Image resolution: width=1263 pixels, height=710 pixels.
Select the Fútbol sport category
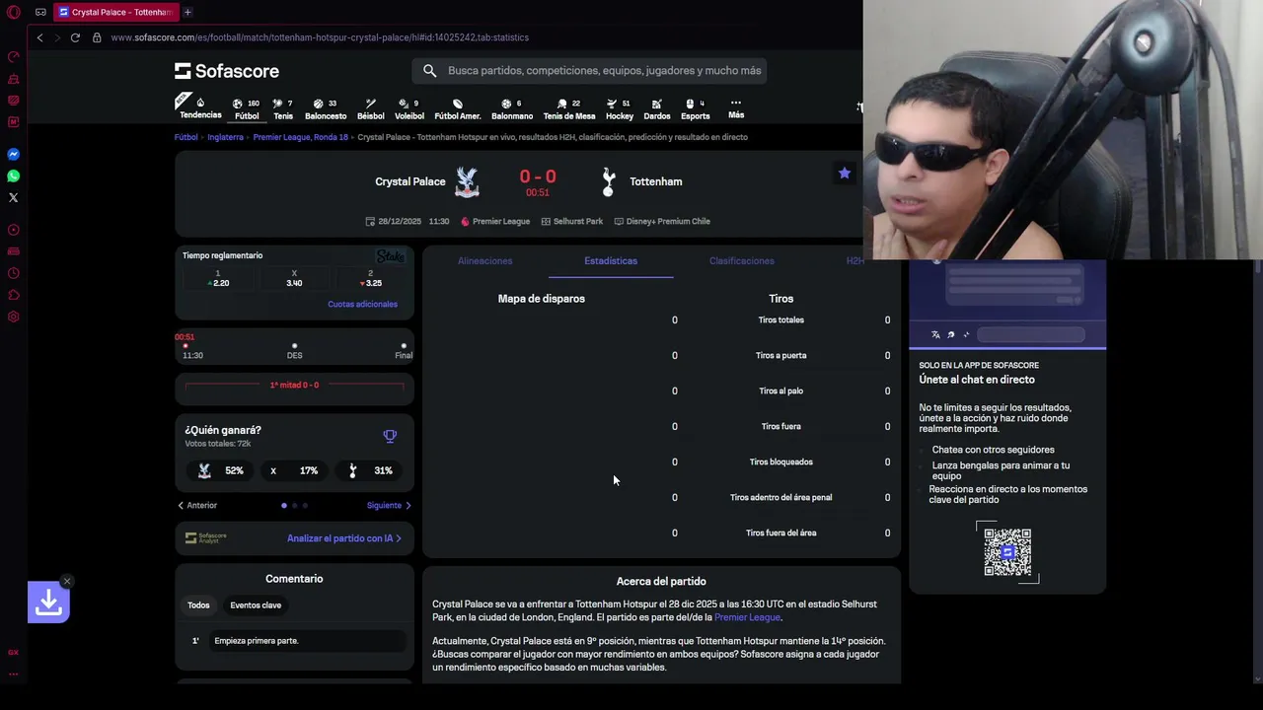[x=247, y=108]
